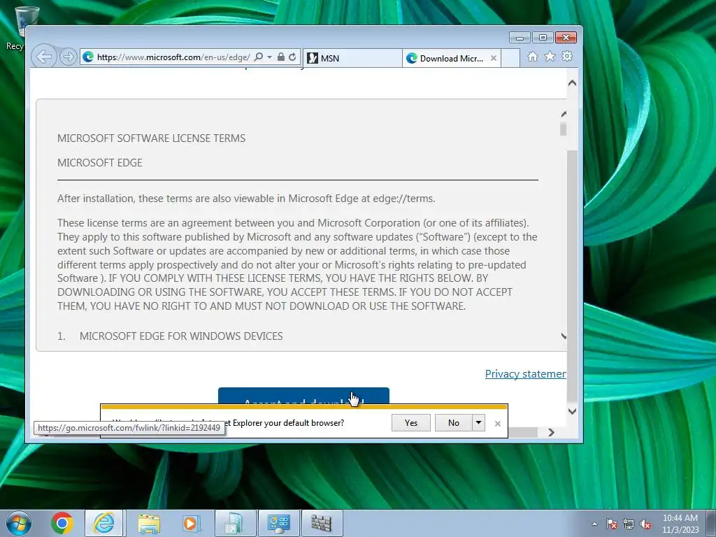This screenshot has width=716, height=537.
Task: Dismiss the default browser notification bar
Action: point(498,424)
